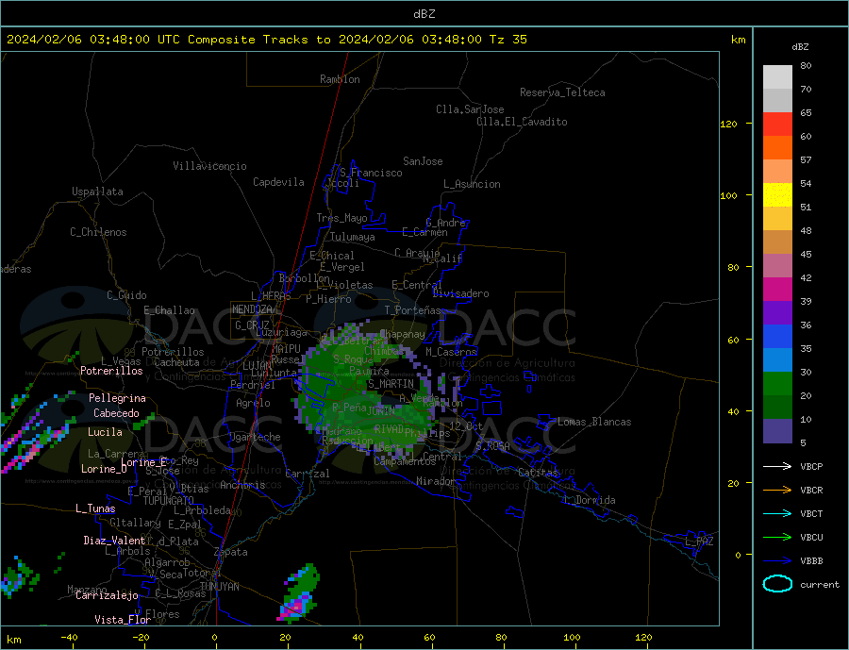The height and width of the screenshot is (650, 849).
Task: Select the light gray 70-80 dBZ swatch
Action: 777,77
